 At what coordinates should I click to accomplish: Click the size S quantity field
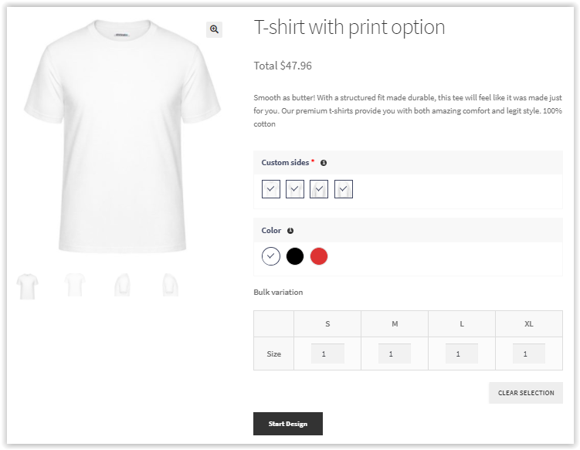(327, 354)
